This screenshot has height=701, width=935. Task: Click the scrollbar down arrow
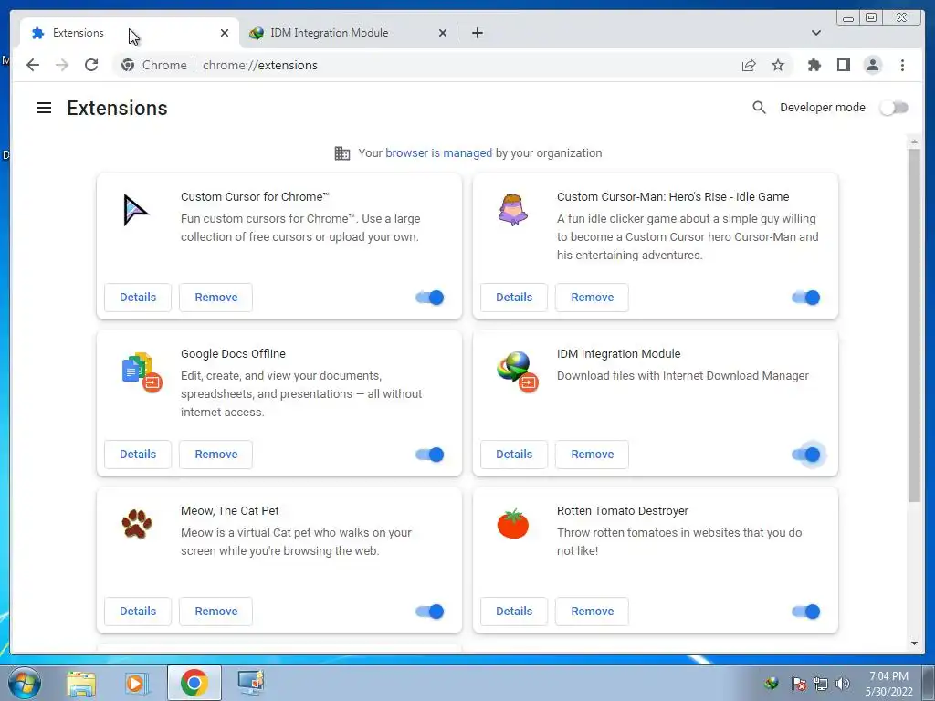[x=914, y=643]
